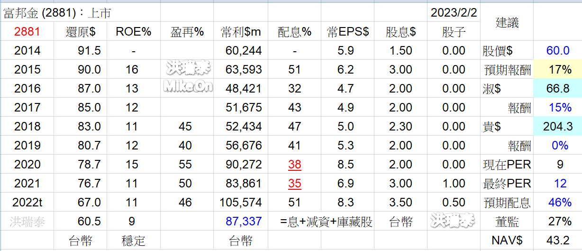This screenshot has height=251, width=582.
Task: Select the 0.50 stock dividend cell
Action: [454, 203]
